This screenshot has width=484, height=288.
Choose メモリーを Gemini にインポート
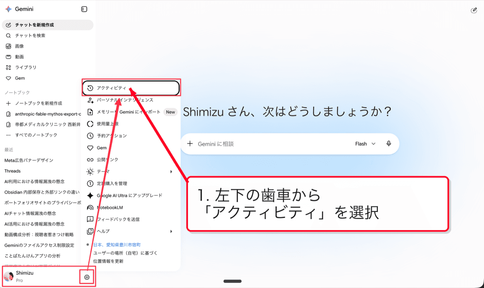[x=131, y=112]
